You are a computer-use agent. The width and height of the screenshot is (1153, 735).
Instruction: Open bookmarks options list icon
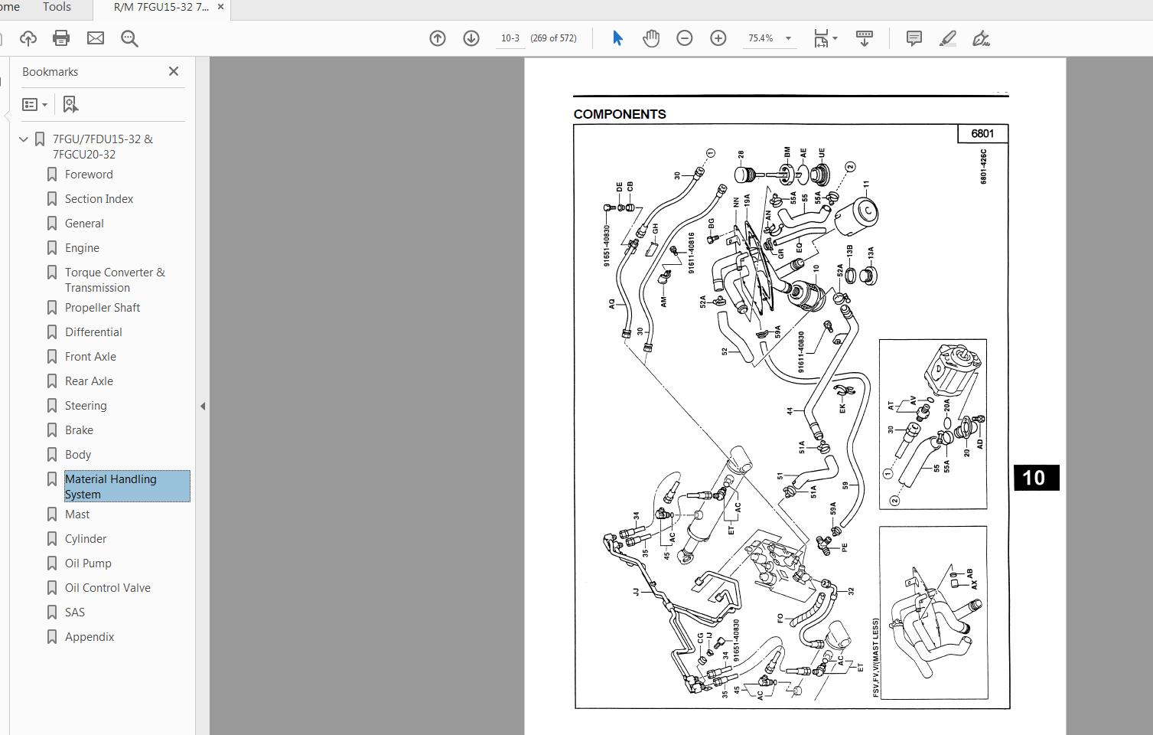[x=34, y=104]
